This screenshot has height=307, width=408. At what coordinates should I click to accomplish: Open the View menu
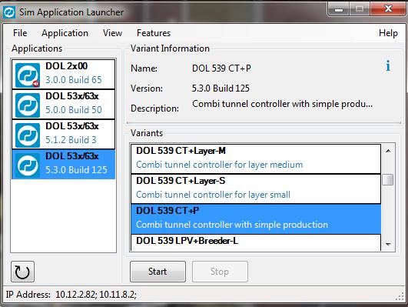tap(112, 33)
